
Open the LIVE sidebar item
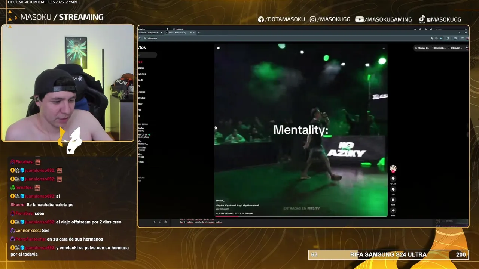139,86
